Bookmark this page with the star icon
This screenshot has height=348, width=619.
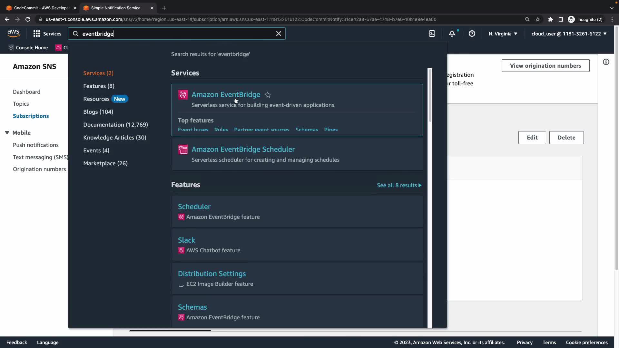tap(538, 19)
